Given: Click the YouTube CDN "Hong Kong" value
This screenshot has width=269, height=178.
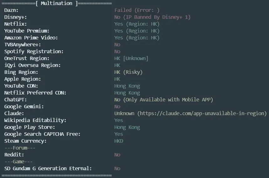Looking at the screenshot, I should click(127, 86).
